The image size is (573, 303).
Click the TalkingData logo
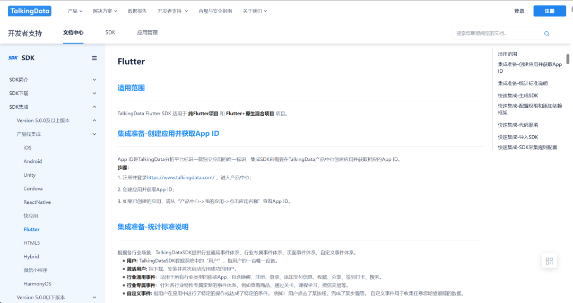coord(30,11)
